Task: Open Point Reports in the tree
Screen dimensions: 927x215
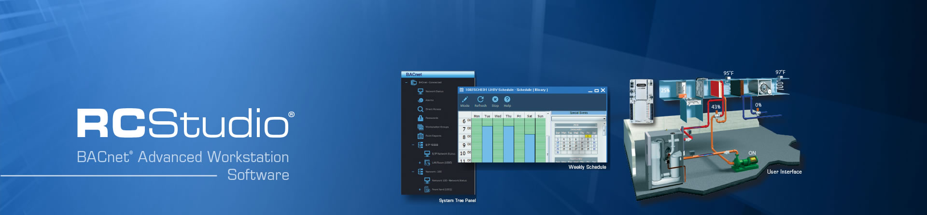Action: point(430,136)
